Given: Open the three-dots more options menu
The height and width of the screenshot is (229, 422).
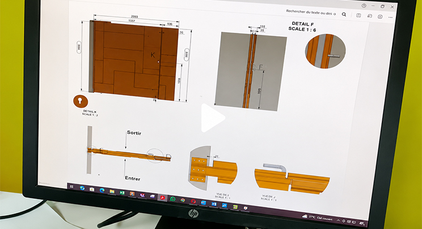Looking at the screenshot, I should pos(390,17).
